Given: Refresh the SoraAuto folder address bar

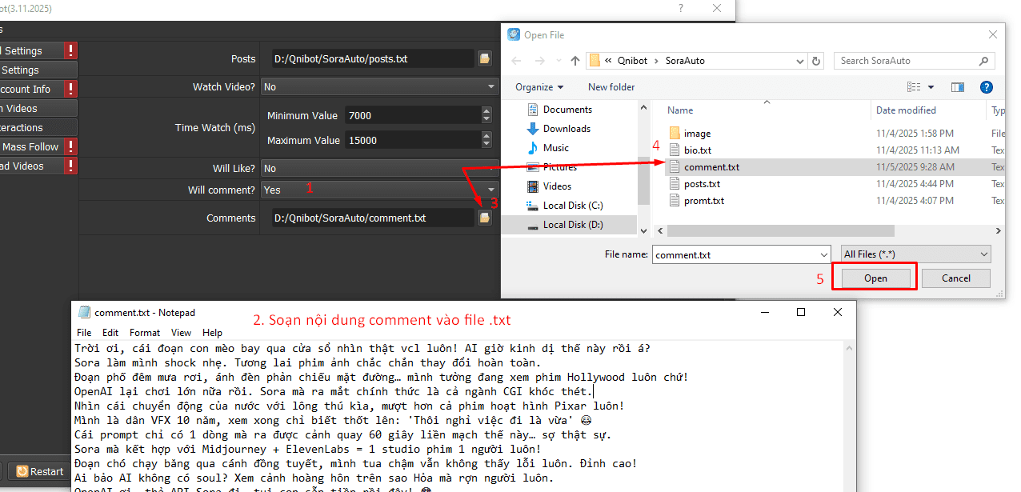Looking at the screenshot, I should (816, 61).
